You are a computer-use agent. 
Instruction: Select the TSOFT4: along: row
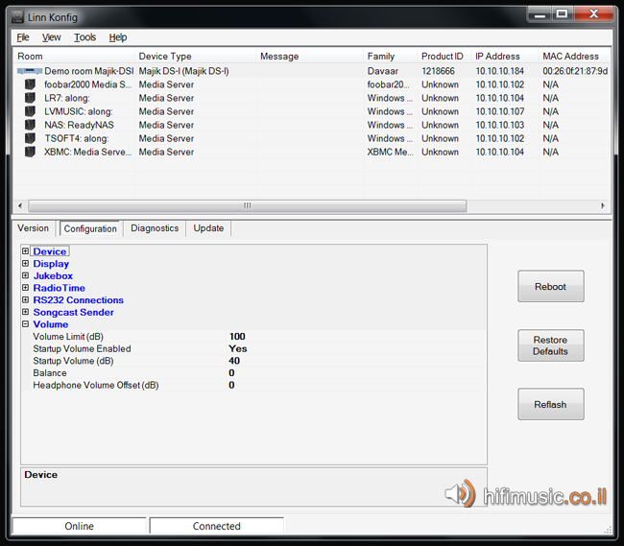tap(312, 139)
